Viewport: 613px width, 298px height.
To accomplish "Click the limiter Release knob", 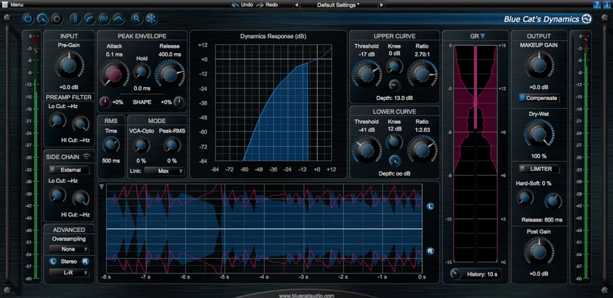I will tap(553, 201).
